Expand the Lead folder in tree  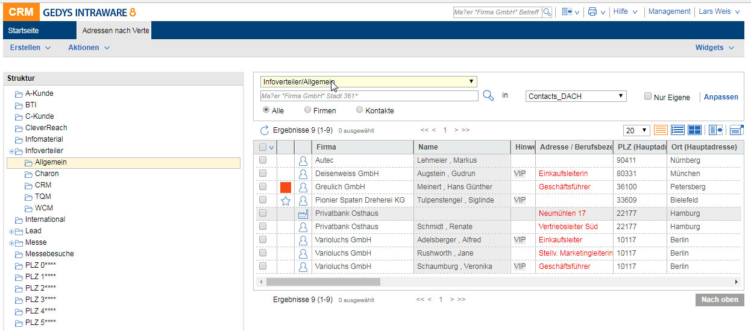(x=11, y=232)
